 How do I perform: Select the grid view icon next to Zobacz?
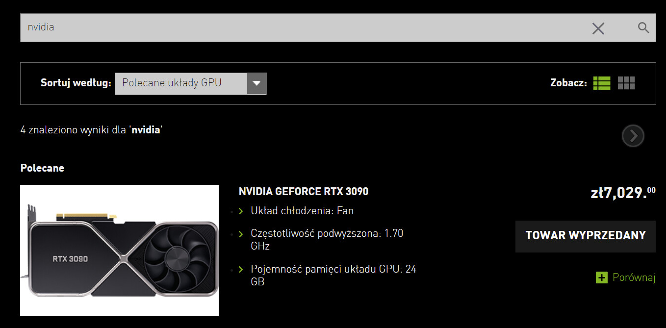(x=626, y=83)
